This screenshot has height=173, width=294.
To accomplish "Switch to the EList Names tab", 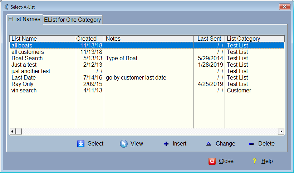I will point(24,19).
